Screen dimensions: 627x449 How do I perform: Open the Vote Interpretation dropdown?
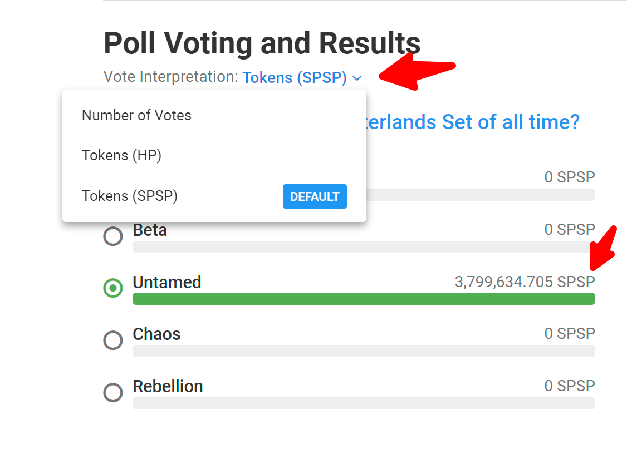(302, 77)
